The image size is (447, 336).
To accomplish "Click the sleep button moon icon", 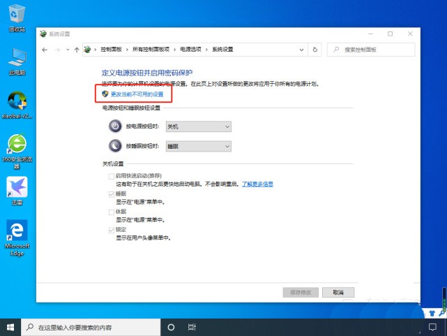I will [x=115, y=146].
